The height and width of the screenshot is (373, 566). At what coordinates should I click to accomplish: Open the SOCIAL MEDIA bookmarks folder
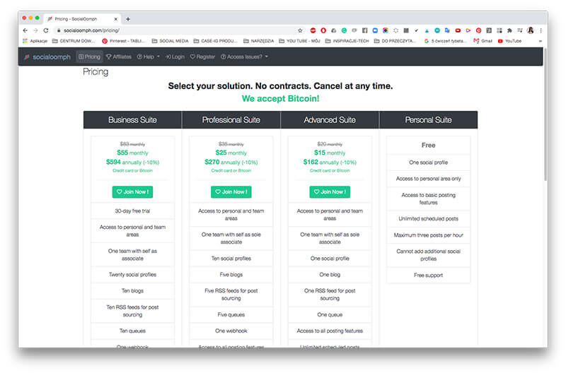tap(172, 41)
